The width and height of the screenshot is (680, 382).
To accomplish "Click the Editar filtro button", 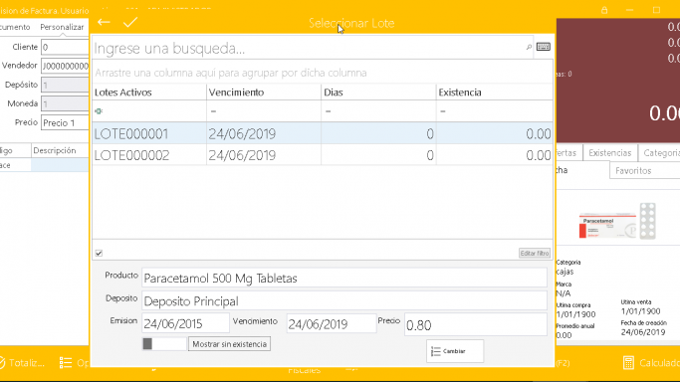I will coord(535,253).
